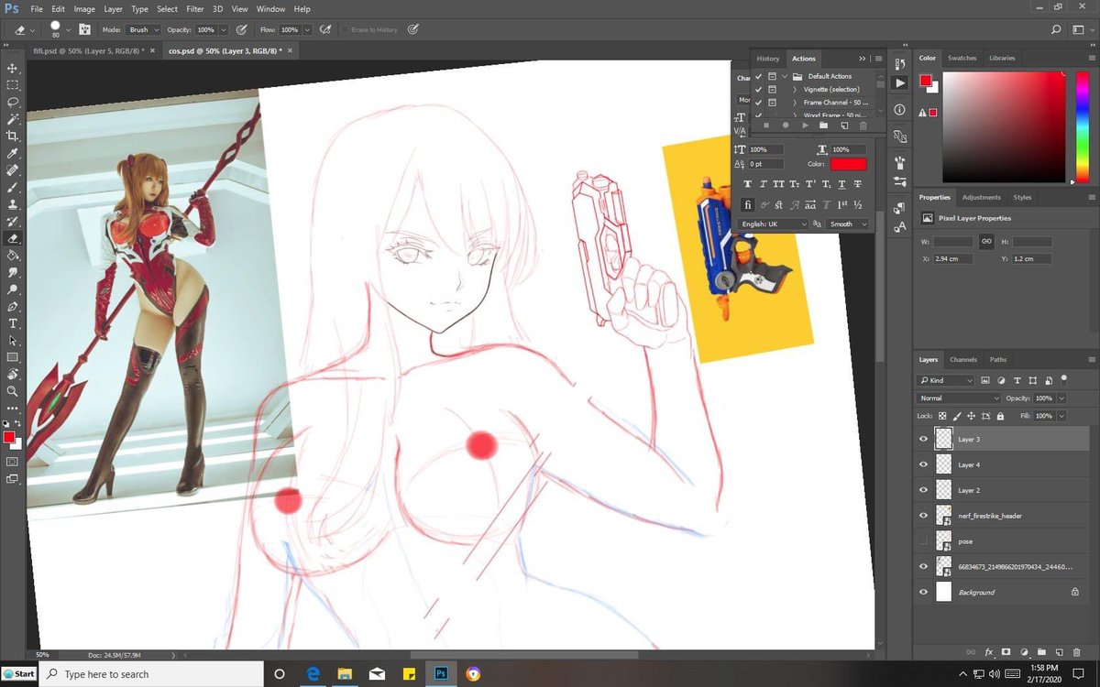Toggle the Vignette (selection) action checkmark
1100x687 pixels.
pos(758,90)
